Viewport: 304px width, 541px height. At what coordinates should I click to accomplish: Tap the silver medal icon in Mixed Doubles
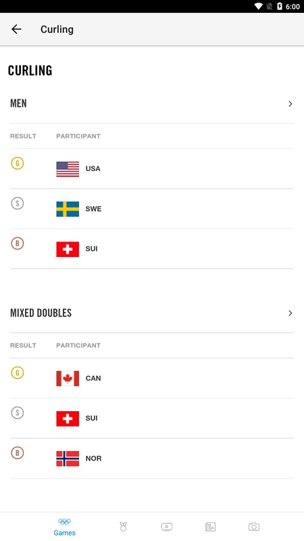(x=18, y=413)
